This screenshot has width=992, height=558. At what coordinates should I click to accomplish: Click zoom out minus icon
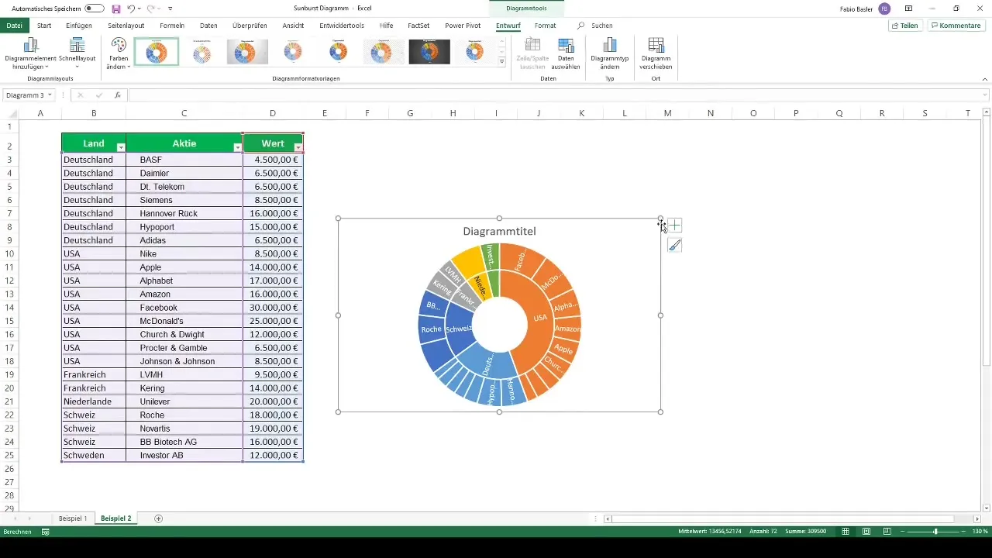[903, 532]
